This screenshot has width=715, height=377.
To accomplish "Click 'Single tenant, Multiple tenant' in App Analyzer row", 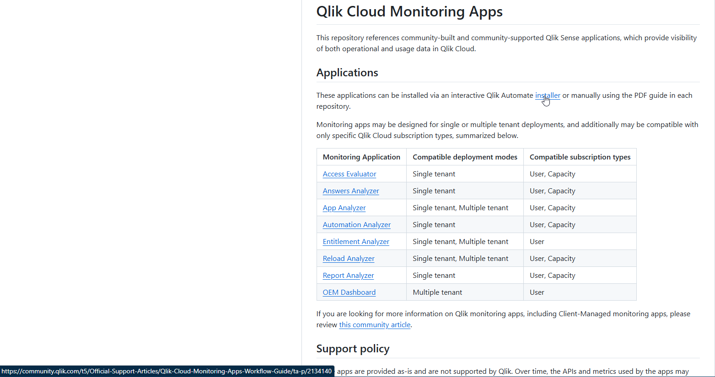I will click(460, 208).
